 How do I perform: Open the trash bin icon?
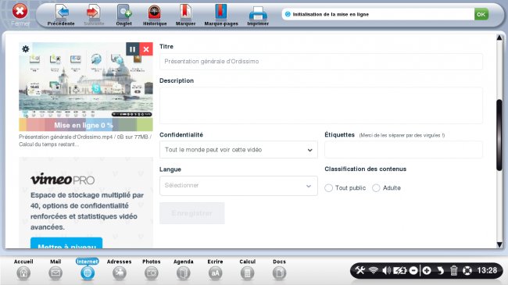click(x=454, y=270)
